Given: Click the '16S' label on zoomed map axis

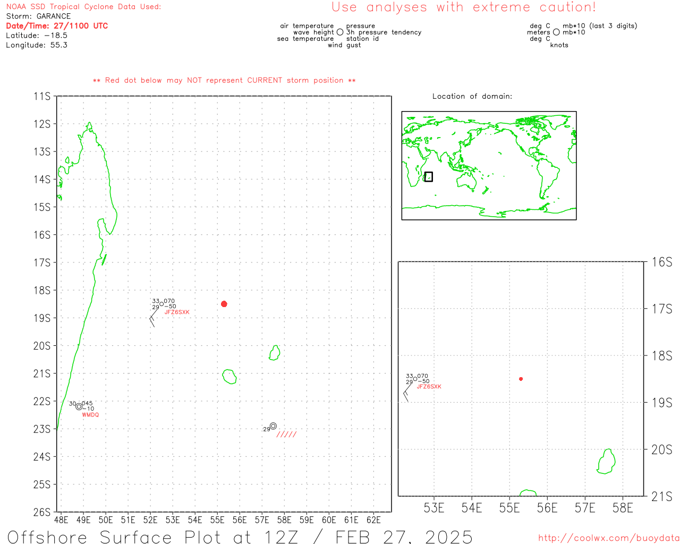Looking at the screenshot, I should pos(662,262).
